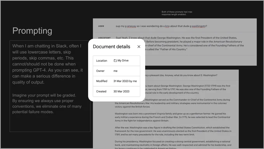
Task: Select the owner value 'me'
Action: coord(115,71)
